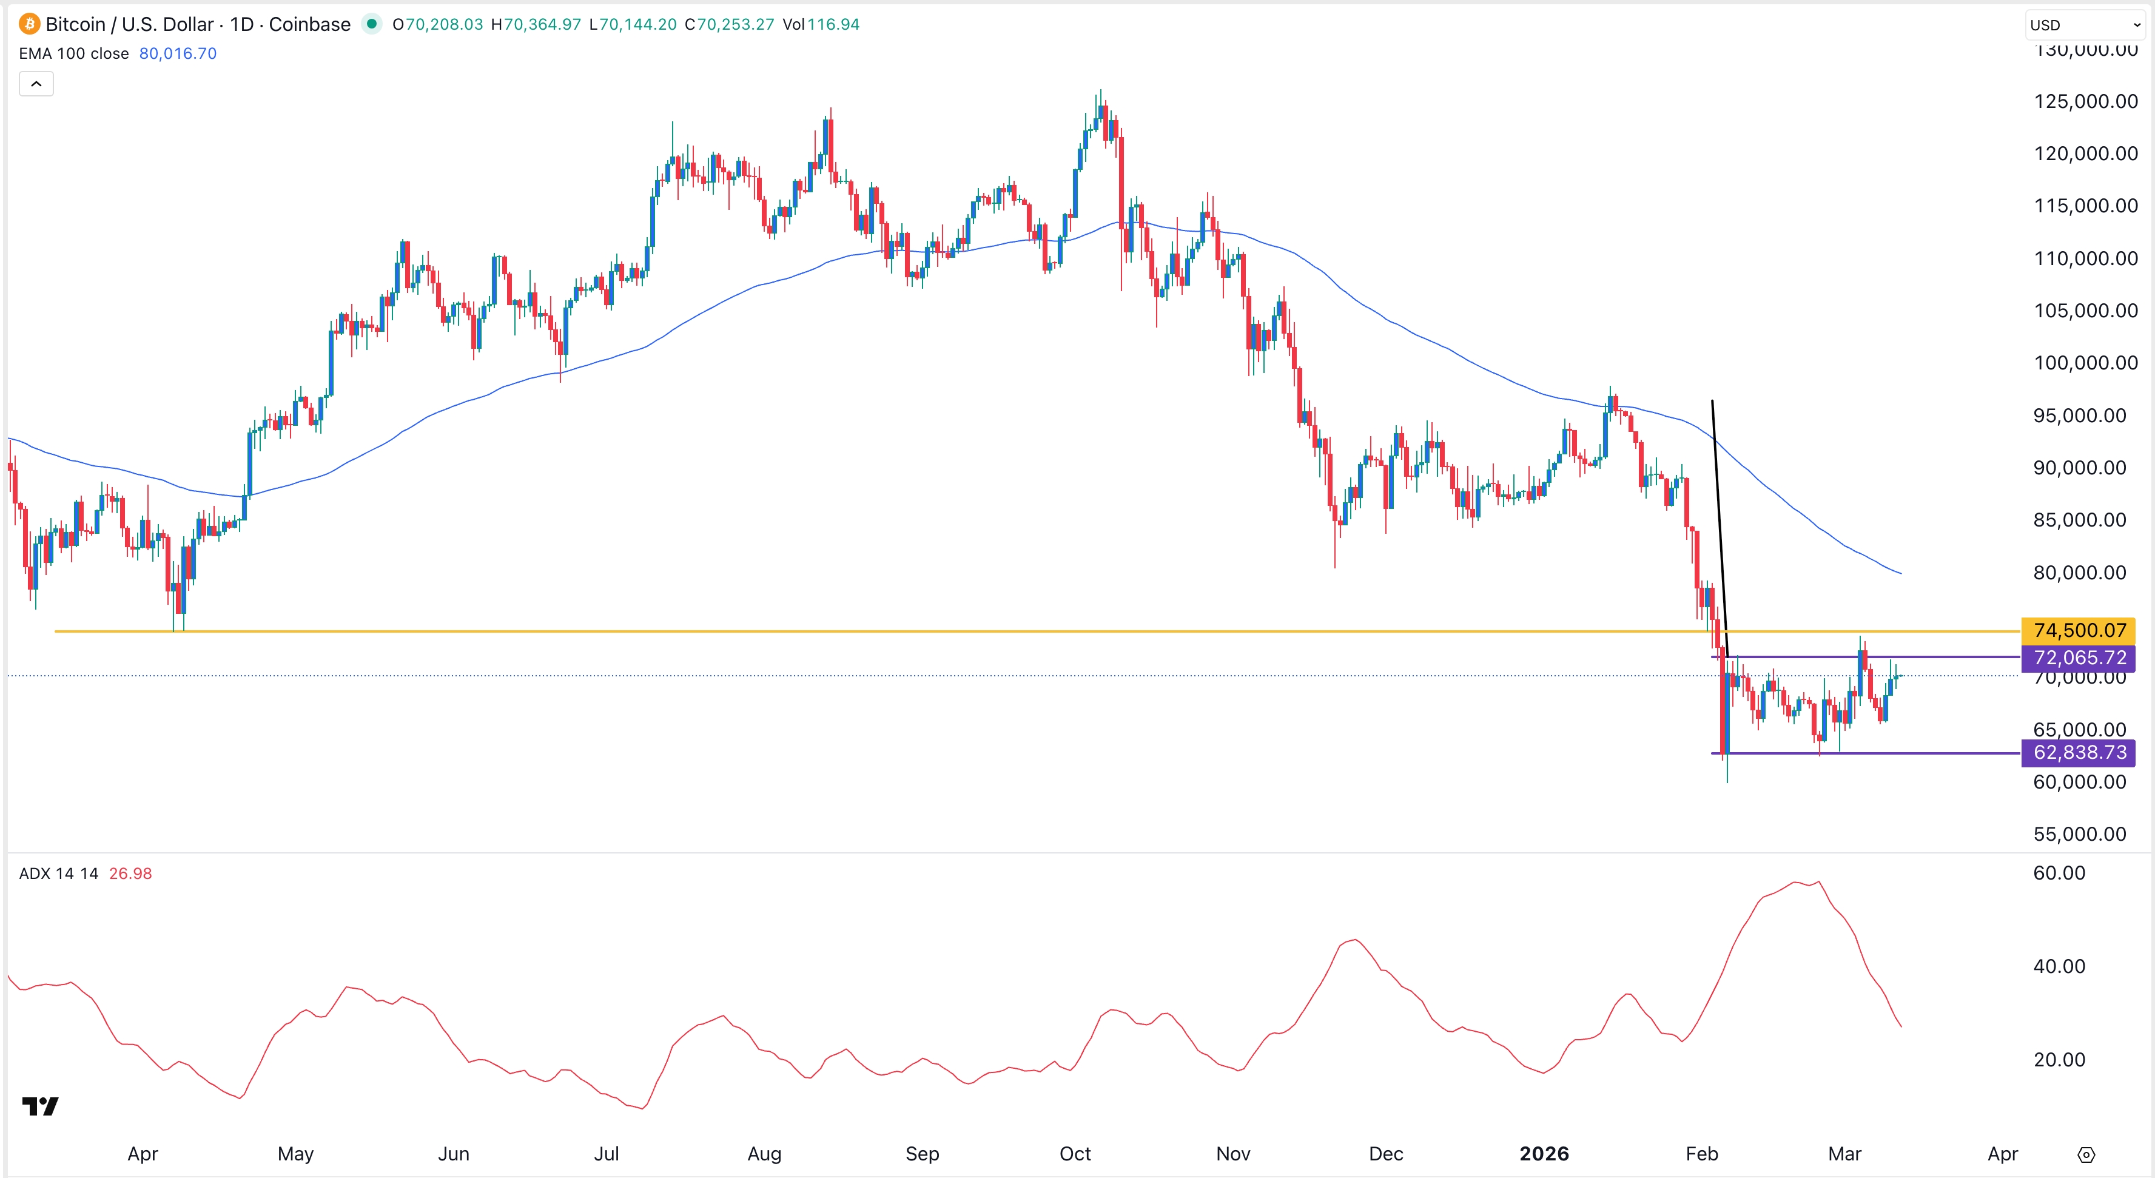The width and height of the screenshot is (2155, 1178).
Task: Select the 1D timeframe in the title
Action: [243, 24]
